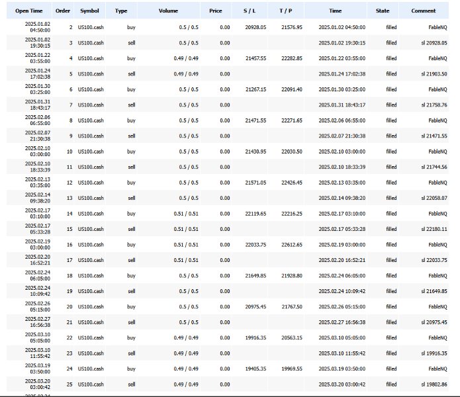
Task: Click the Type column header
Action: pos(121,11)
